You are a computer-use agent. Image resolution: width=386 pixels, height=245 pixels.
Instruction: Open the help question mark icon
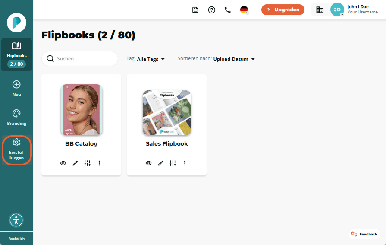(211, 10)
